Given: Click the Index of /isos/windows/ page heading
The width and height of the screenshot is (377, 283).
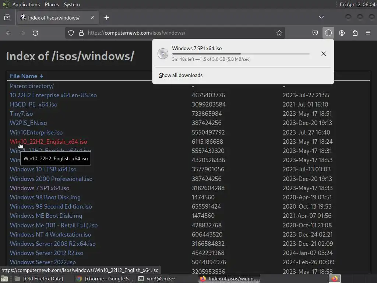Looking at the screenshot, I should (x=70, y=56).
